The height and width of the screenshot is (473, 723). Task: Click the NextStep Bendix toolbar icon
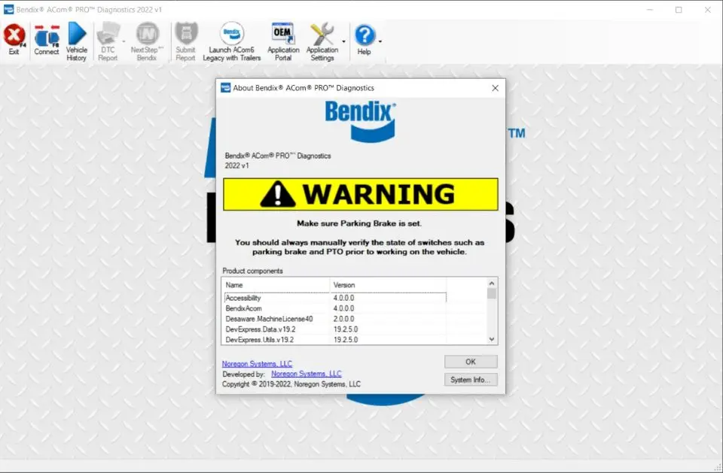[147, 34]
